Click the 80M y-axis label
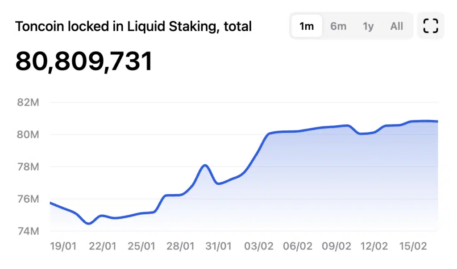Screen dimensions: 457x269 [28, 134]
